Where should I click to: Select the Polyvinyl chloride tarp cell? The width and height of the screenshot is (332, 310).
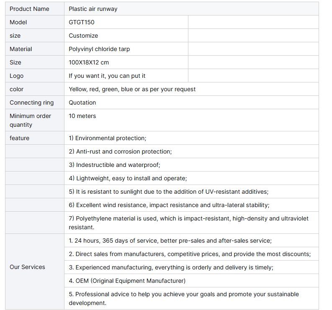(126, 49)
